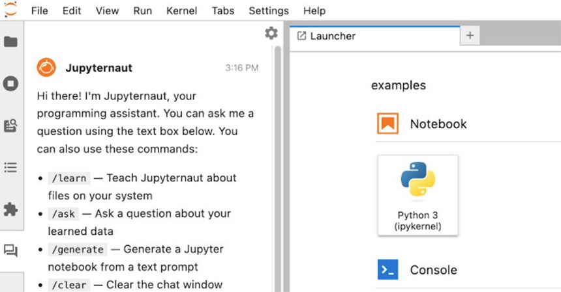Show the table of contents icon
This screenshot has width=561, height=292.
(x=10, y=168)
